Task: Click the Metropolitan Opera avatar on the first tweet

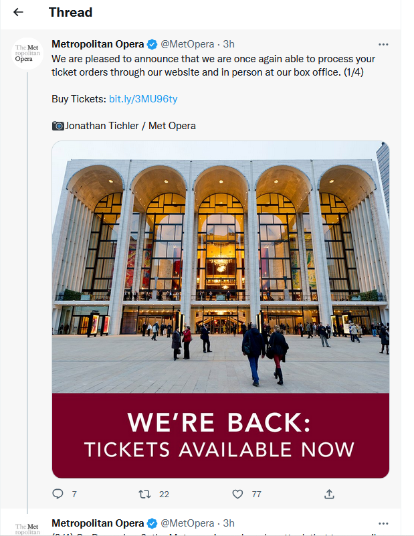Action: pos(27,54)
